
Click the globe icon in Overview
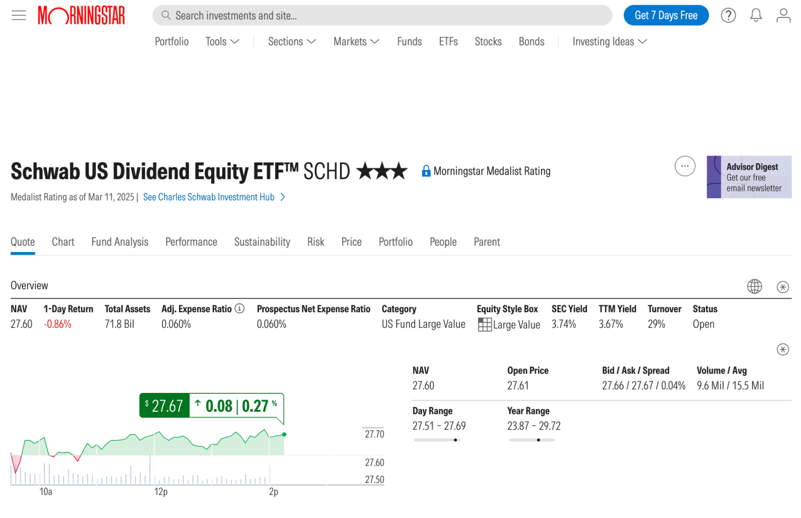pyautogui.click(x=754, y=286)
